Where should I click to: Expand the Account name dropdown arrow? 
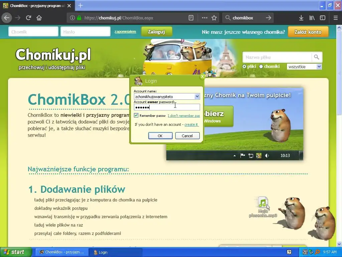pyautogui.click(x=197, y=96)
